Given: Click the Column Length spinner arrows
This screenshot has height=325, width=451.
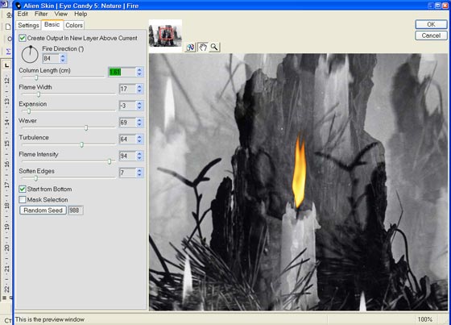Looking at the screenshot, I should pyautogui.click(x=139, y=72).
